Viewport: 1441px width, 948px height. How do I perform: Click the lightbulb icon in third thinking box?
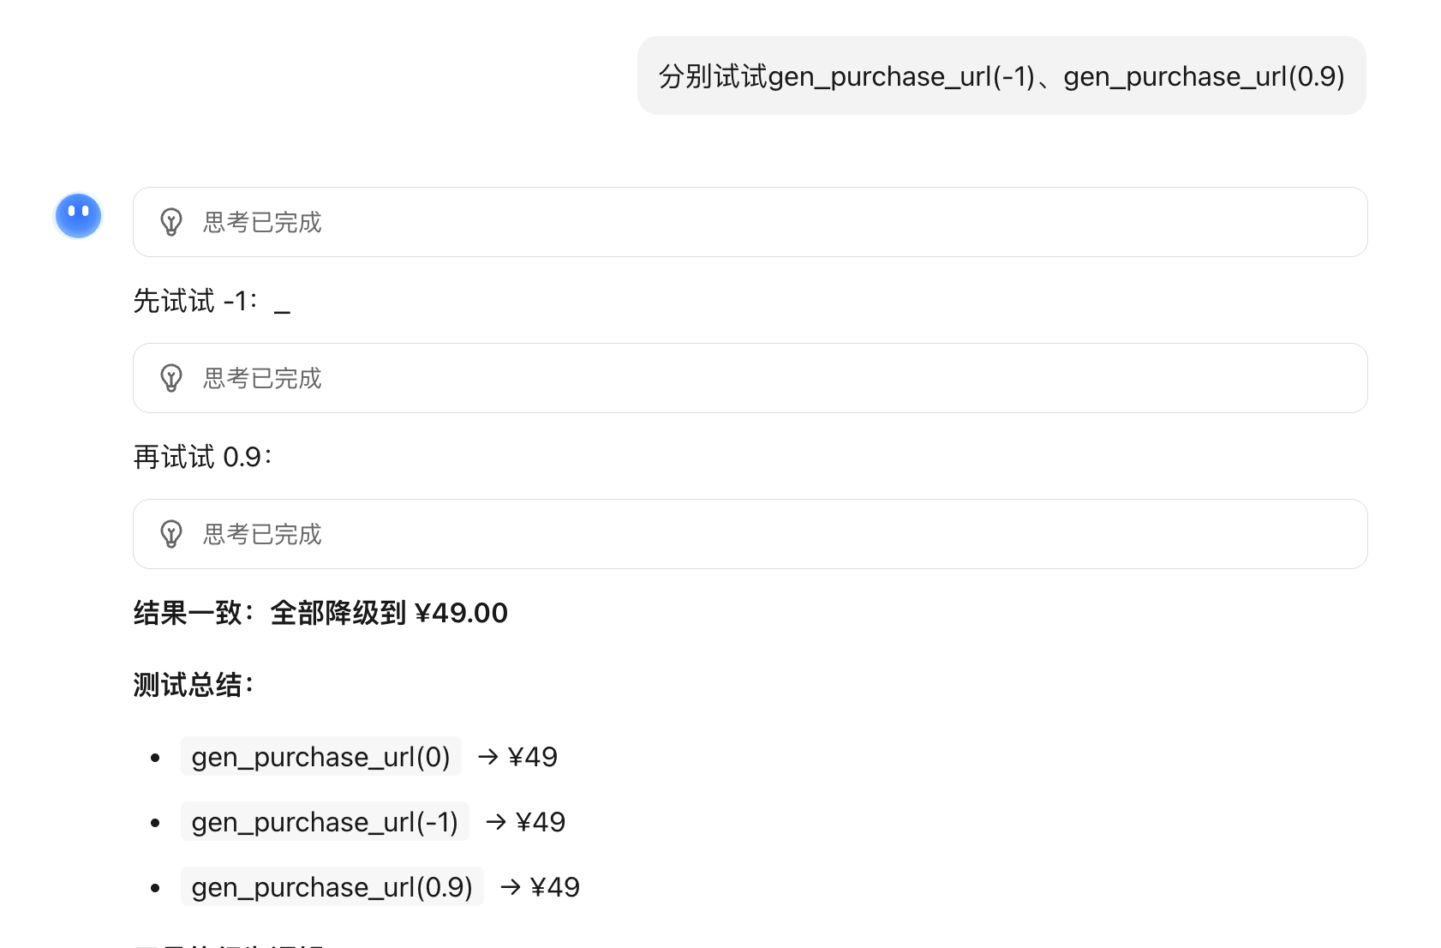171,534
